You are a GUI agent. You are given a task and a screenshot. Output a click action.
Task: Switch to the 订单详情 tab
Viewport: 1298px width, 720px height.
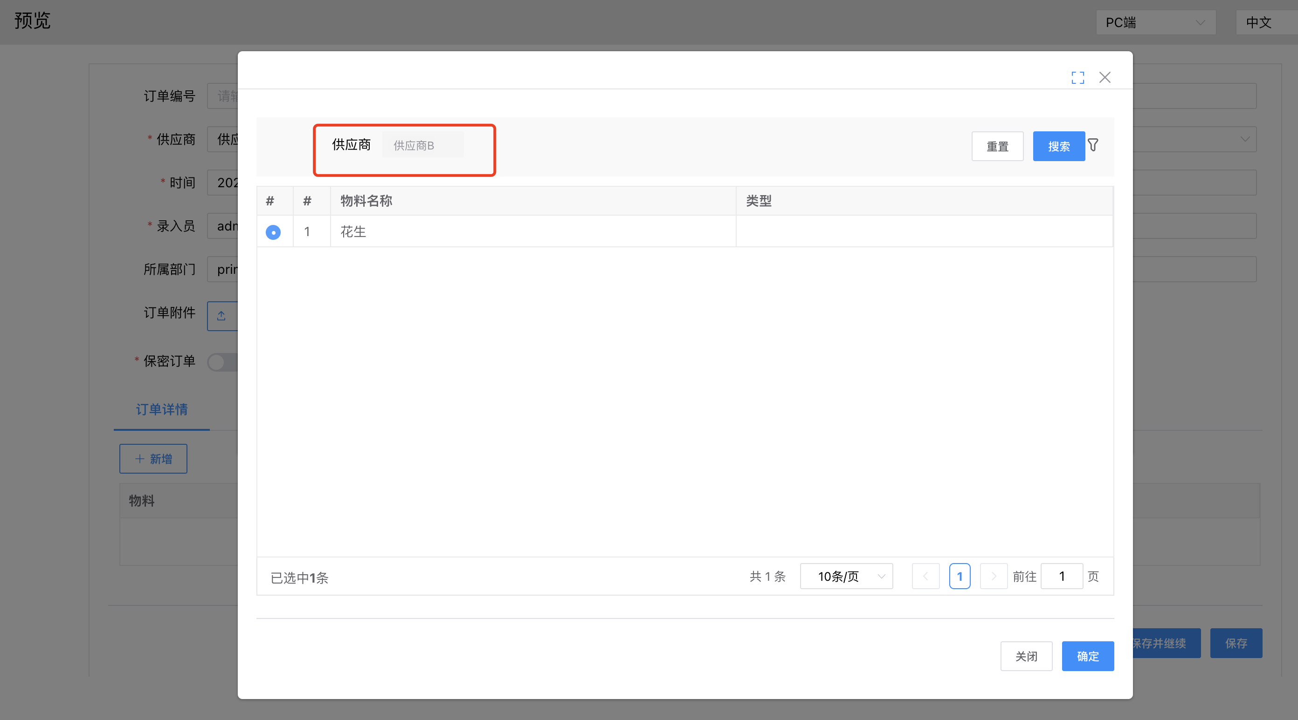(x=162, y=409)
